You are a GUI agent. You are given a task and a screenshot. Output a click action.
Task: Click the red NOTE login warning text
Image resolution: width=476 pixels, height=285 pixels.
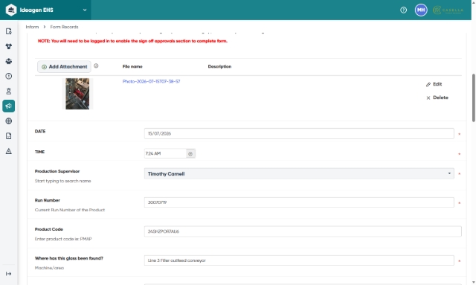coord(132,41)
